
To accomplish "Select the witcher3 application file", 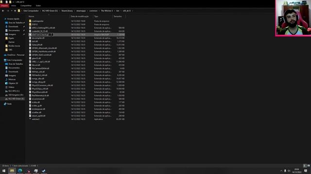I will [x=35, y=119].
